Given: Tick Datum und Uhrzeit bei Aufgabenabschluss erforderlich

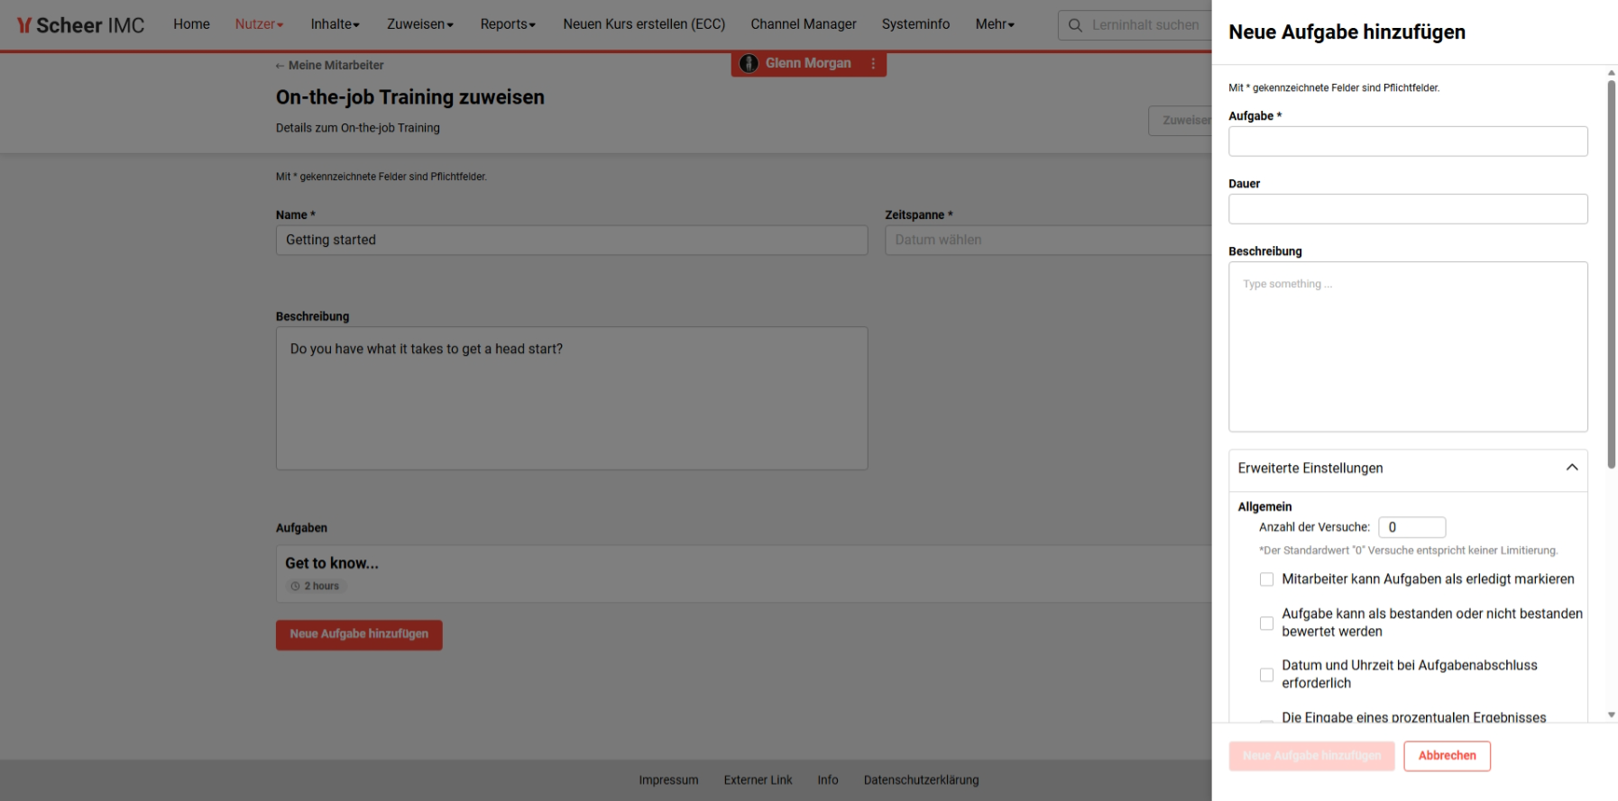Looking at the screenshot, I should (1266, 675).
